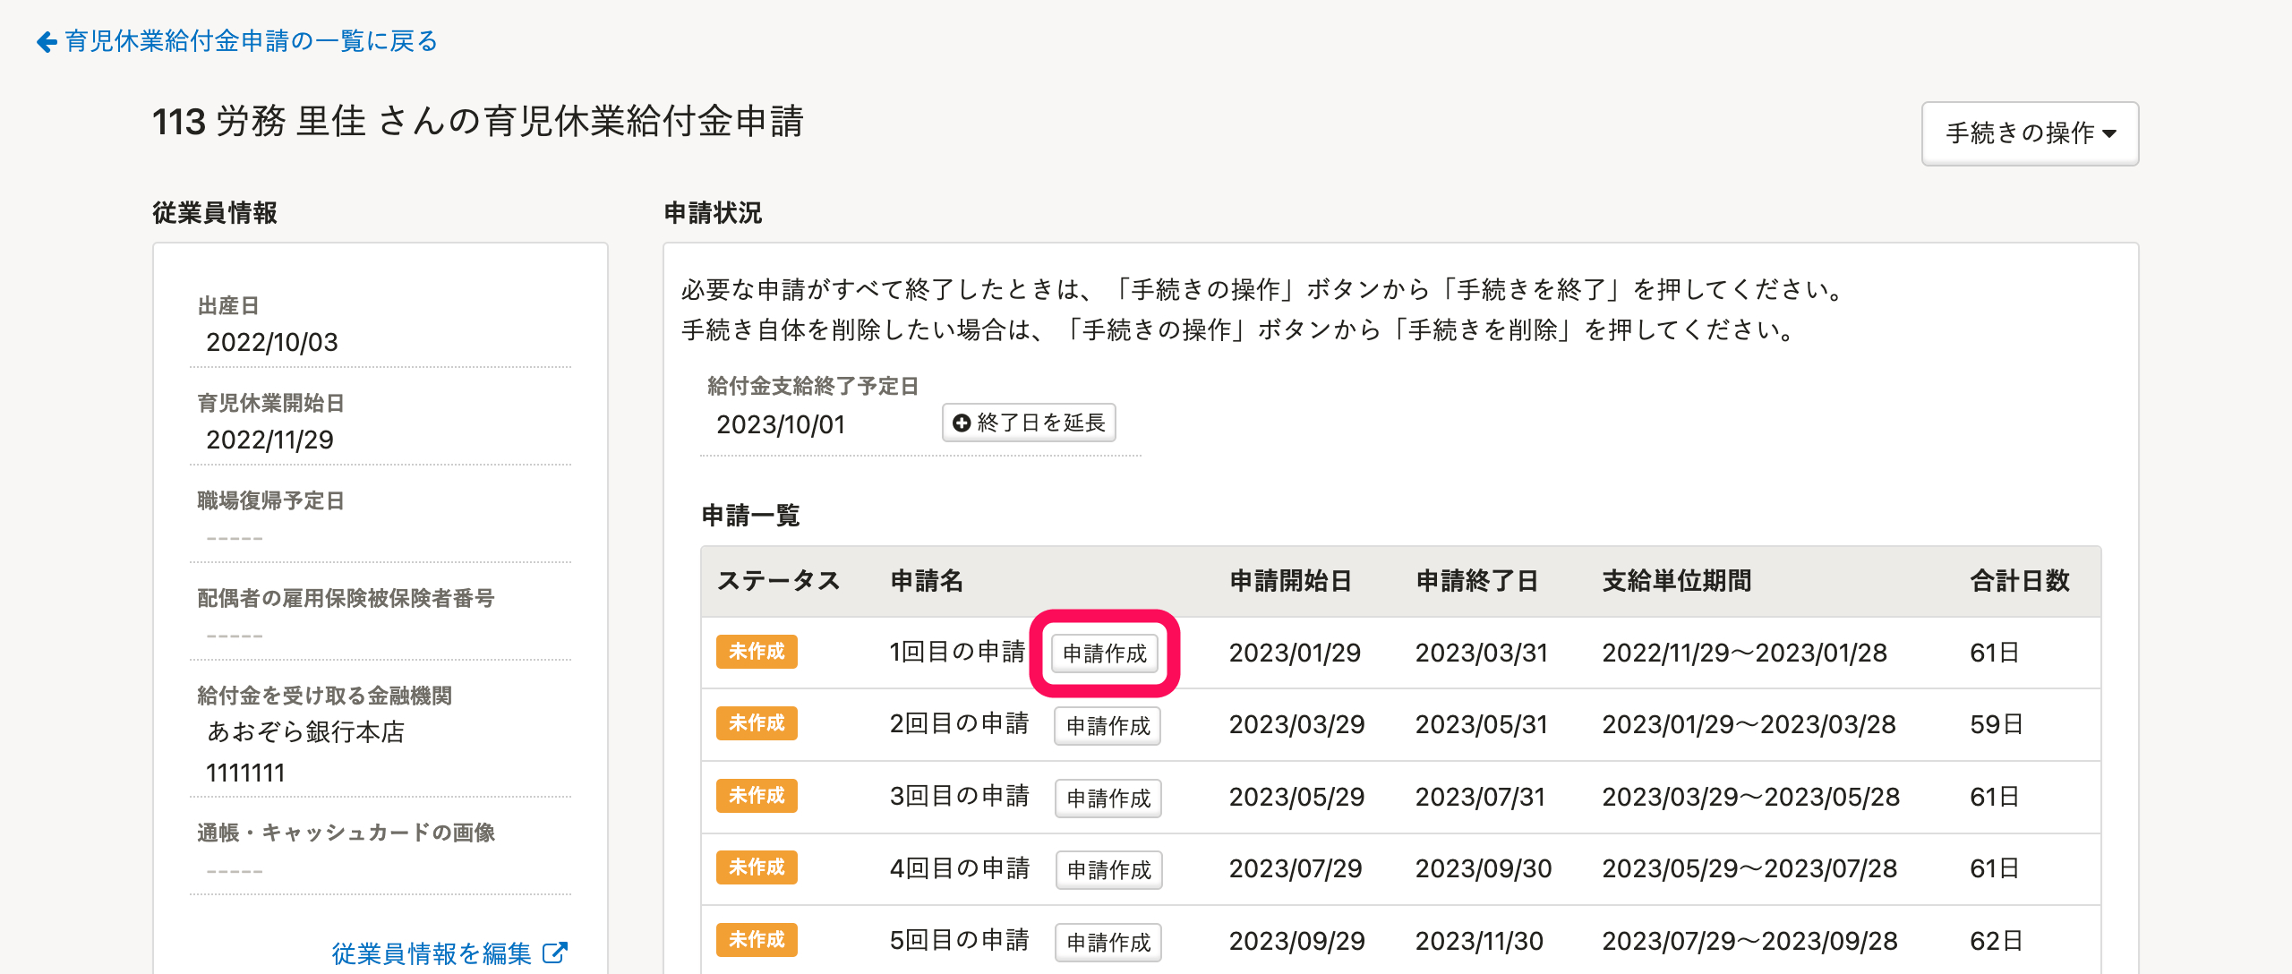Screen dimensions: 2292x974
Task: Click 従業員情報を編集 link
Action: click(432, 953)
